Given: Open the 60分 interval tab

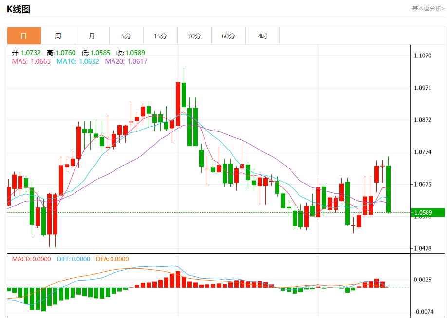Looking at the screenshot, I should click(228, 36).
